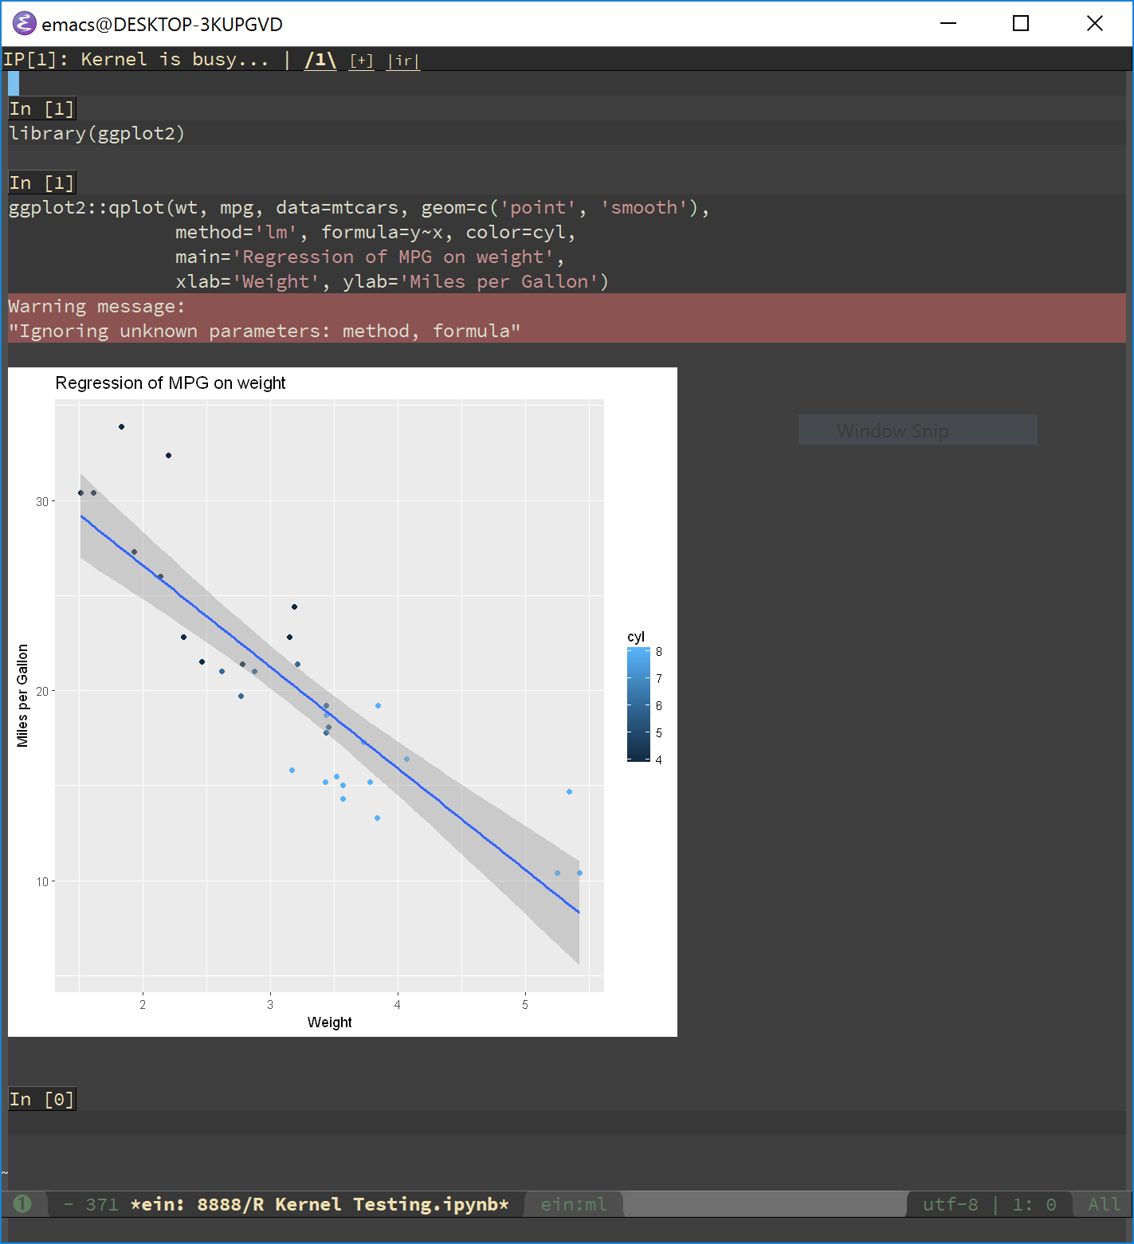Screen dimensions: 1134x1244
Task: Click the Emacs application icon in the title bar
Action: [x=23, y=23]
